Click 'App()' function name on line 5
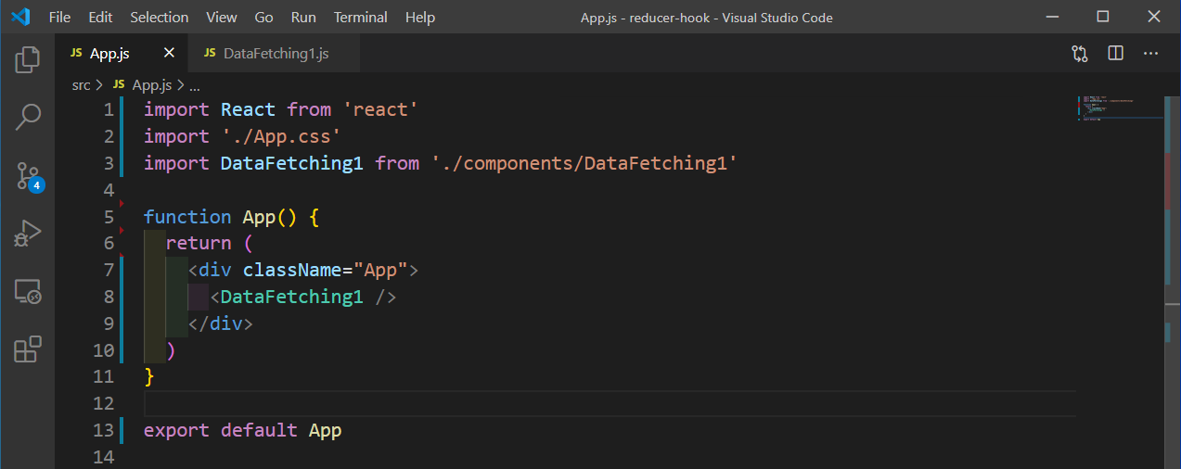This screenshot has height=469, width=1181. (269, 217)
